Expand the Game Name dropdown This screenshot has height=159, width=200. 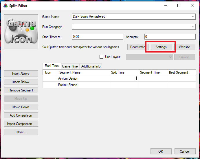click(193, 17)
